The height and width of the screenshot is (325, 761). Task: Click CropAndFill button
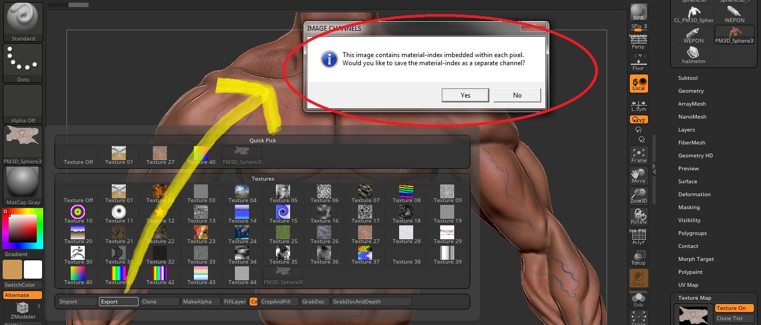279,302
